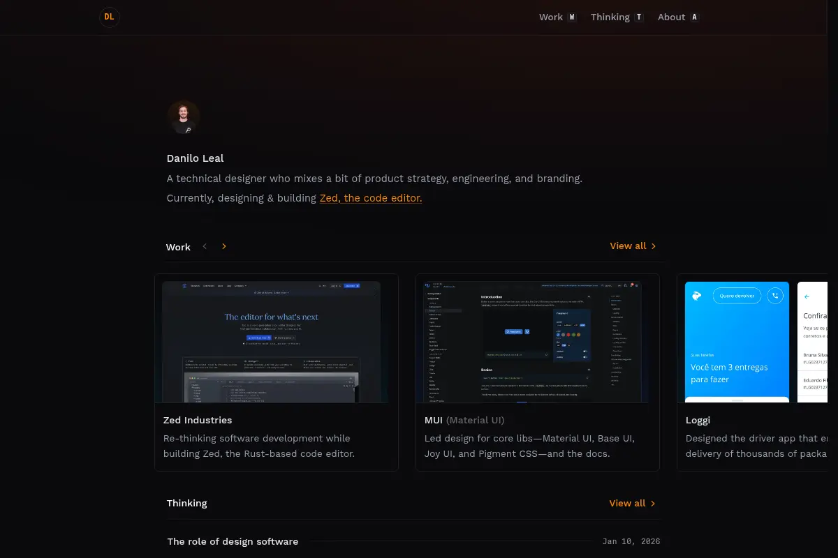
Task: Click the 'Work' section heading
Action: [178, 247]
